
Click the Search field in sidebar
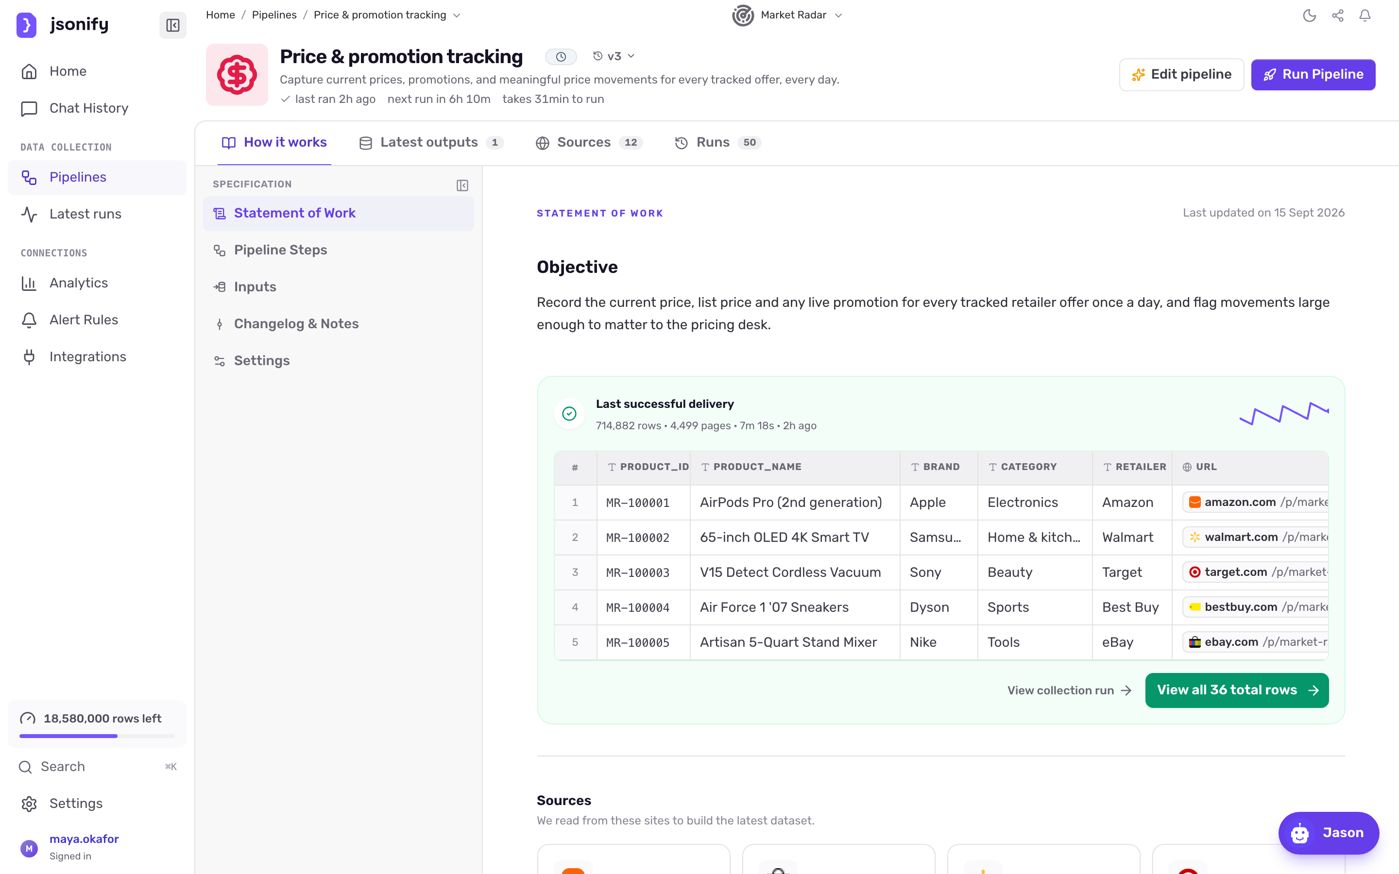coord(97,767)
